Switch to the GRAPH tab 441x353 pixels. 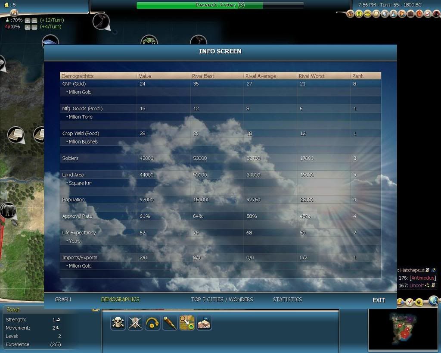pyautogui.click(x=63, y=300)
